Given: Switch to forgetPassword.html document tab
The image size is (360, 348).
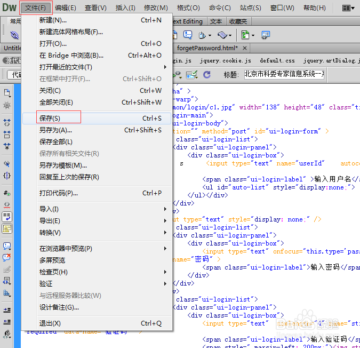Looking at the screenshot, I should 207,48.
